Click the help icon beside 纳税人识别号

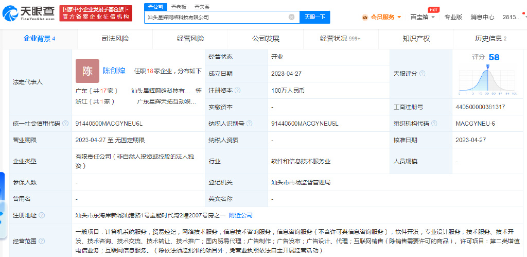pos(249,124)
